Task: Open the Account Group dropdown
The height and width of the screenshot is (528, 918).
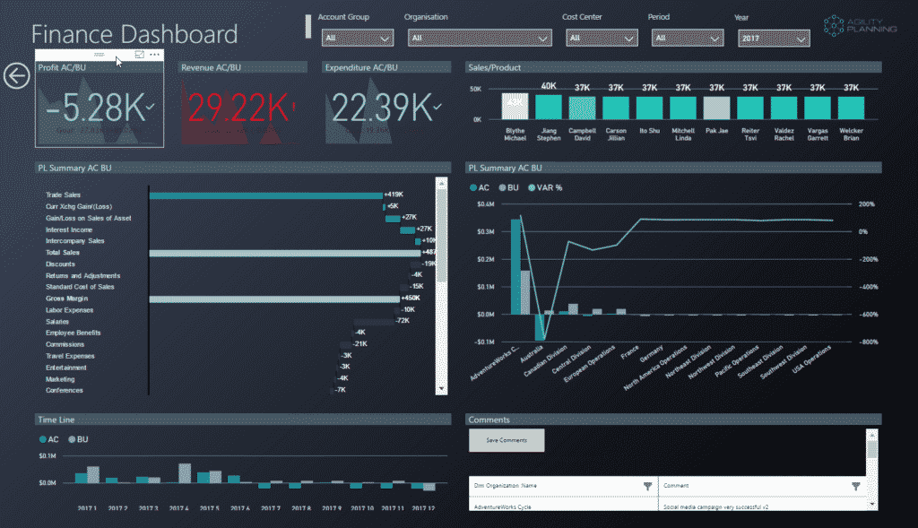Action: point(358,38)
